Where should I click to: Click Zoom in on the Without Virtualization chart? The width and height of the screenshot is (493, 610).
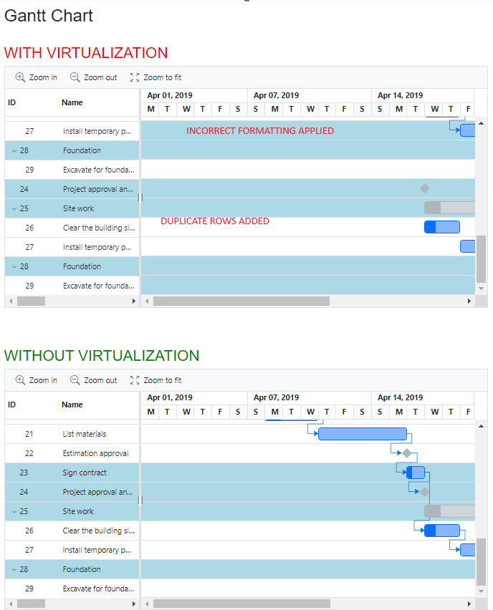click(37, 380)
